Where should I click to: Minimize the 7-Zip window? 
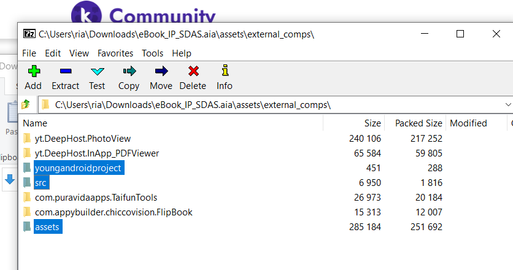(x=425, y=34)
